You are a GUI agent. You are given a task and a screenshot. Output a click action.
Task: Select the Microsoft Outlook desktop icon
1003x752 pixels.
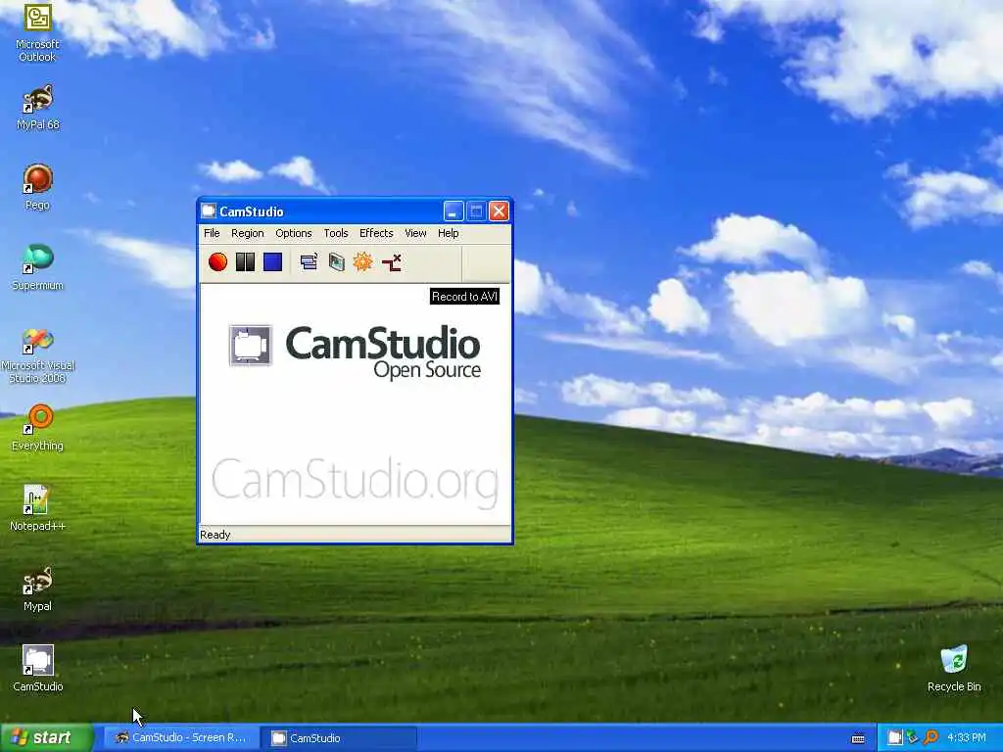pos(38,32)
